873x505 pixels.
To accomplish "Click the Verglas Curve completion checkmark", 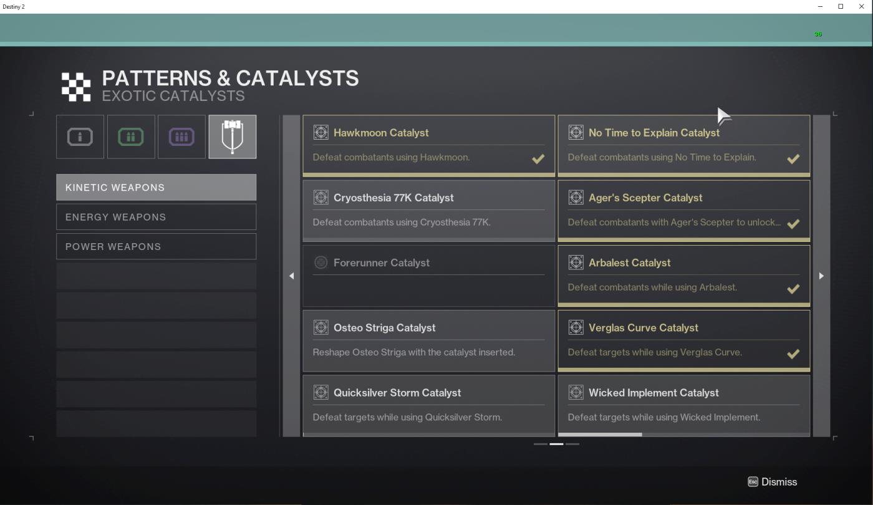I will [x=793, y=353].
